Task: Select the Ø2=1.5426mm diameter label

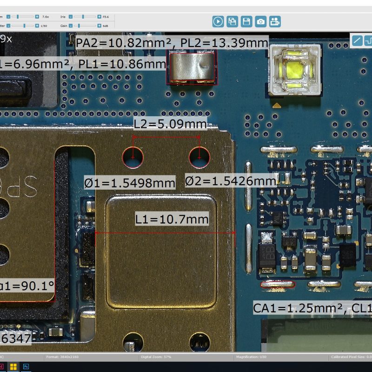Action: tap(231, 181)
